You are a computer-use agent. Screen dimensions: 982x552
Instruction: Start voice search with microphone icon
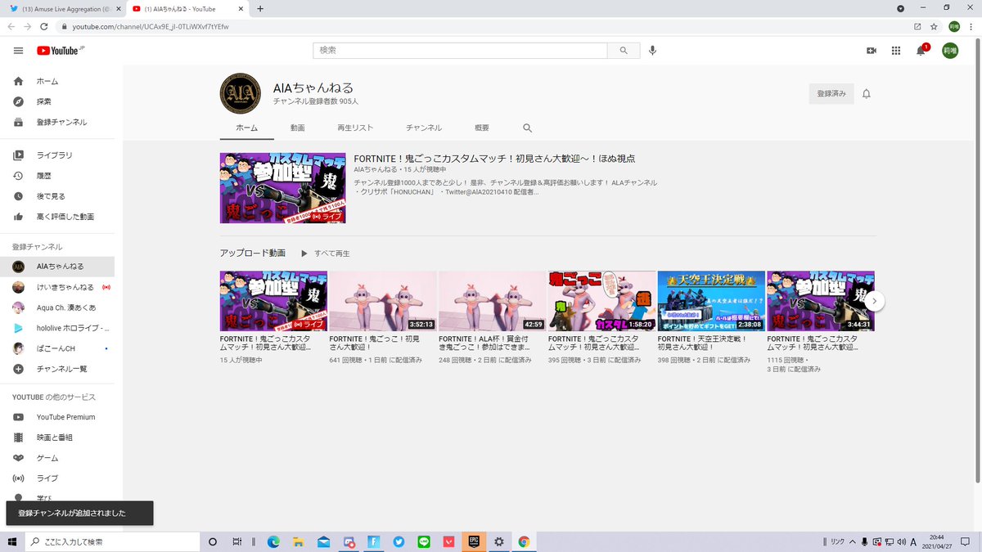(652, 51)
